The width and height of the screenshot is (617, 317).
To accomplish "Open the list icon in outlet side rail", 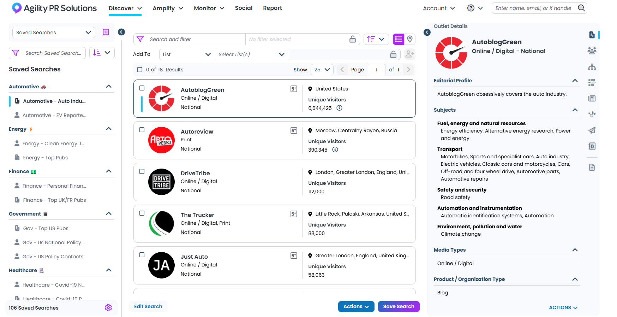I will pyautogui.click(x=592, y=82).
